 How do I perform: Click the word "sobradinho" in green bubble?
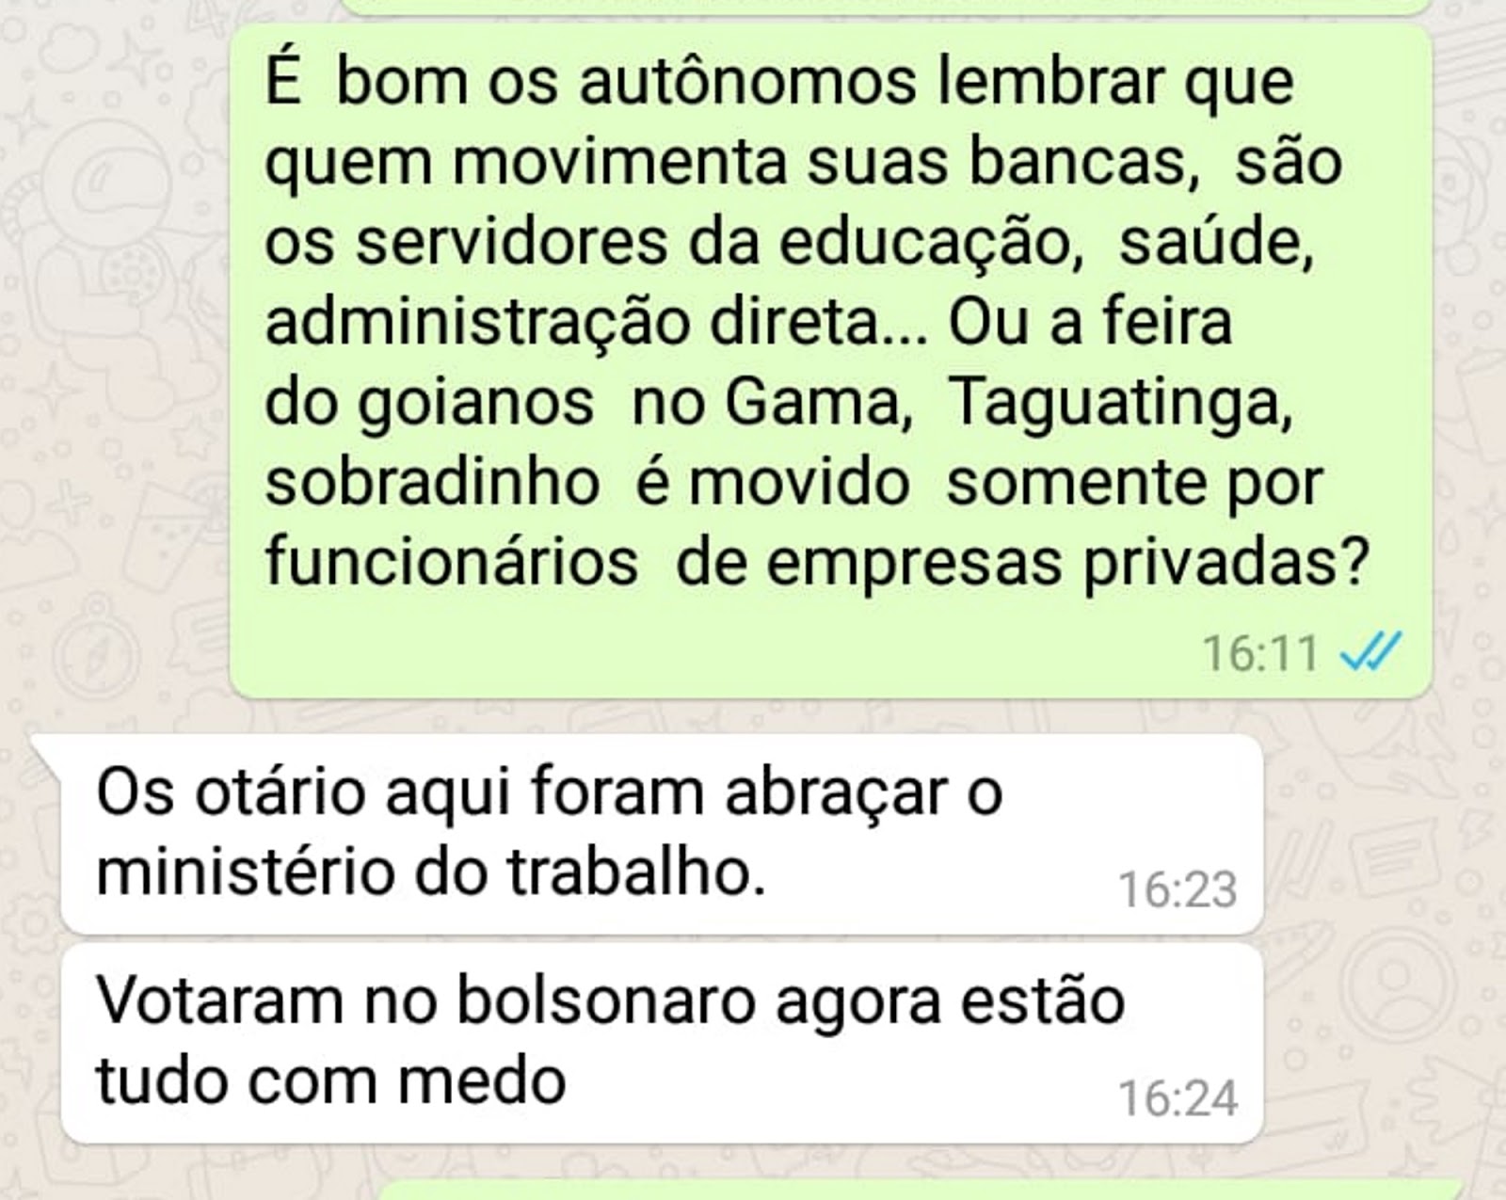[432, 482]
